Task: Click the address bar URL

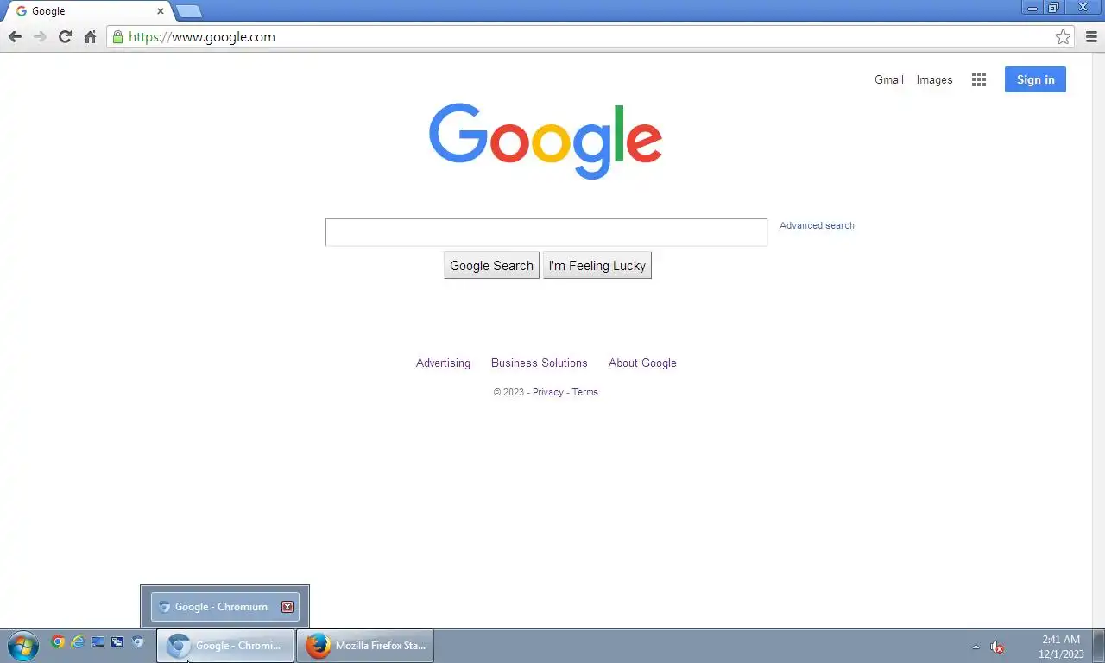Action: (x=202, y=36)
